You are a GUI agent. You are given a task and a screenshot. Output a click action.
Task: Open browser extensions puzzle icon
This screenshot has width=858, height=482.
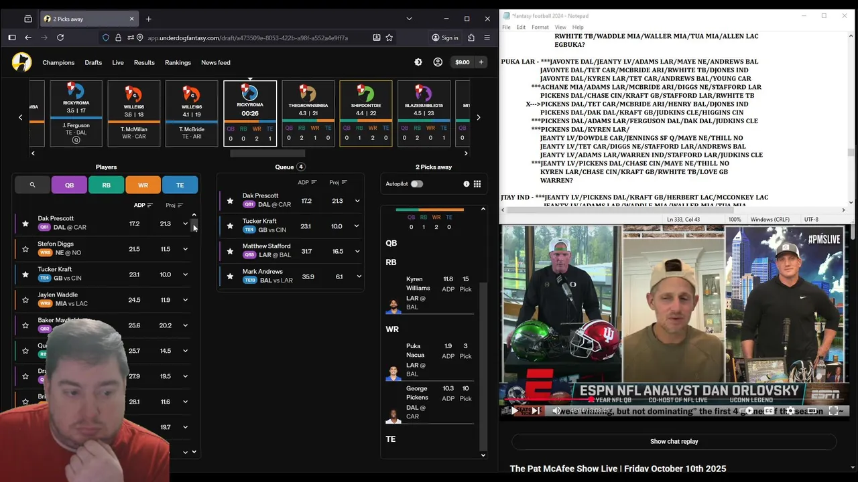[x=471, y=38]
